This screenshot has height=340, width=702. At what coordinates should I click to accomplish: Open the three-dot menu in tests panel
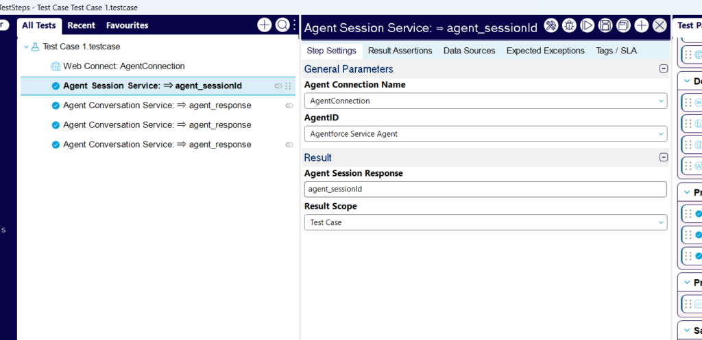tap(294, 25)
